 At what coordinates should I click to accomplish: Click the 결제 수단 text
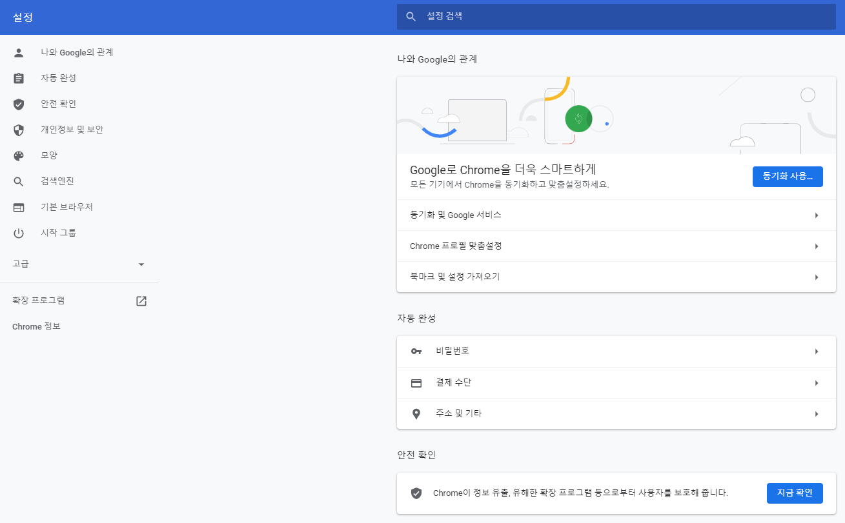tap(453, 382)
